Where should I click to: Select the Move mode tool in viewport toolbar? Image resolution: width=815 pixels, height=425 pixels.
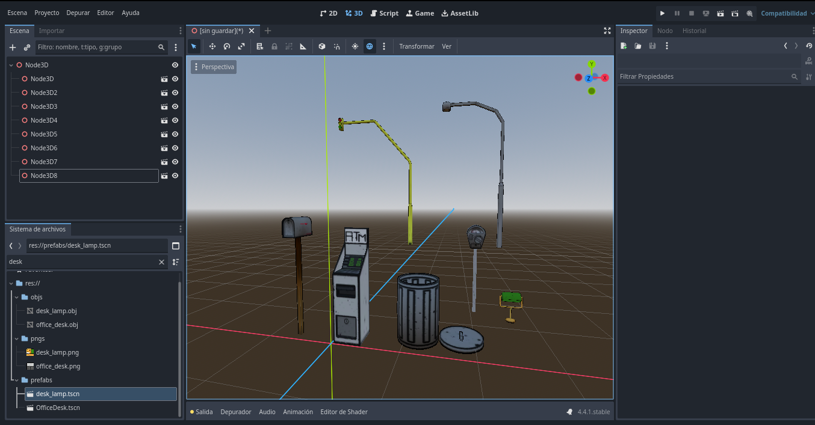coord(212,46)
